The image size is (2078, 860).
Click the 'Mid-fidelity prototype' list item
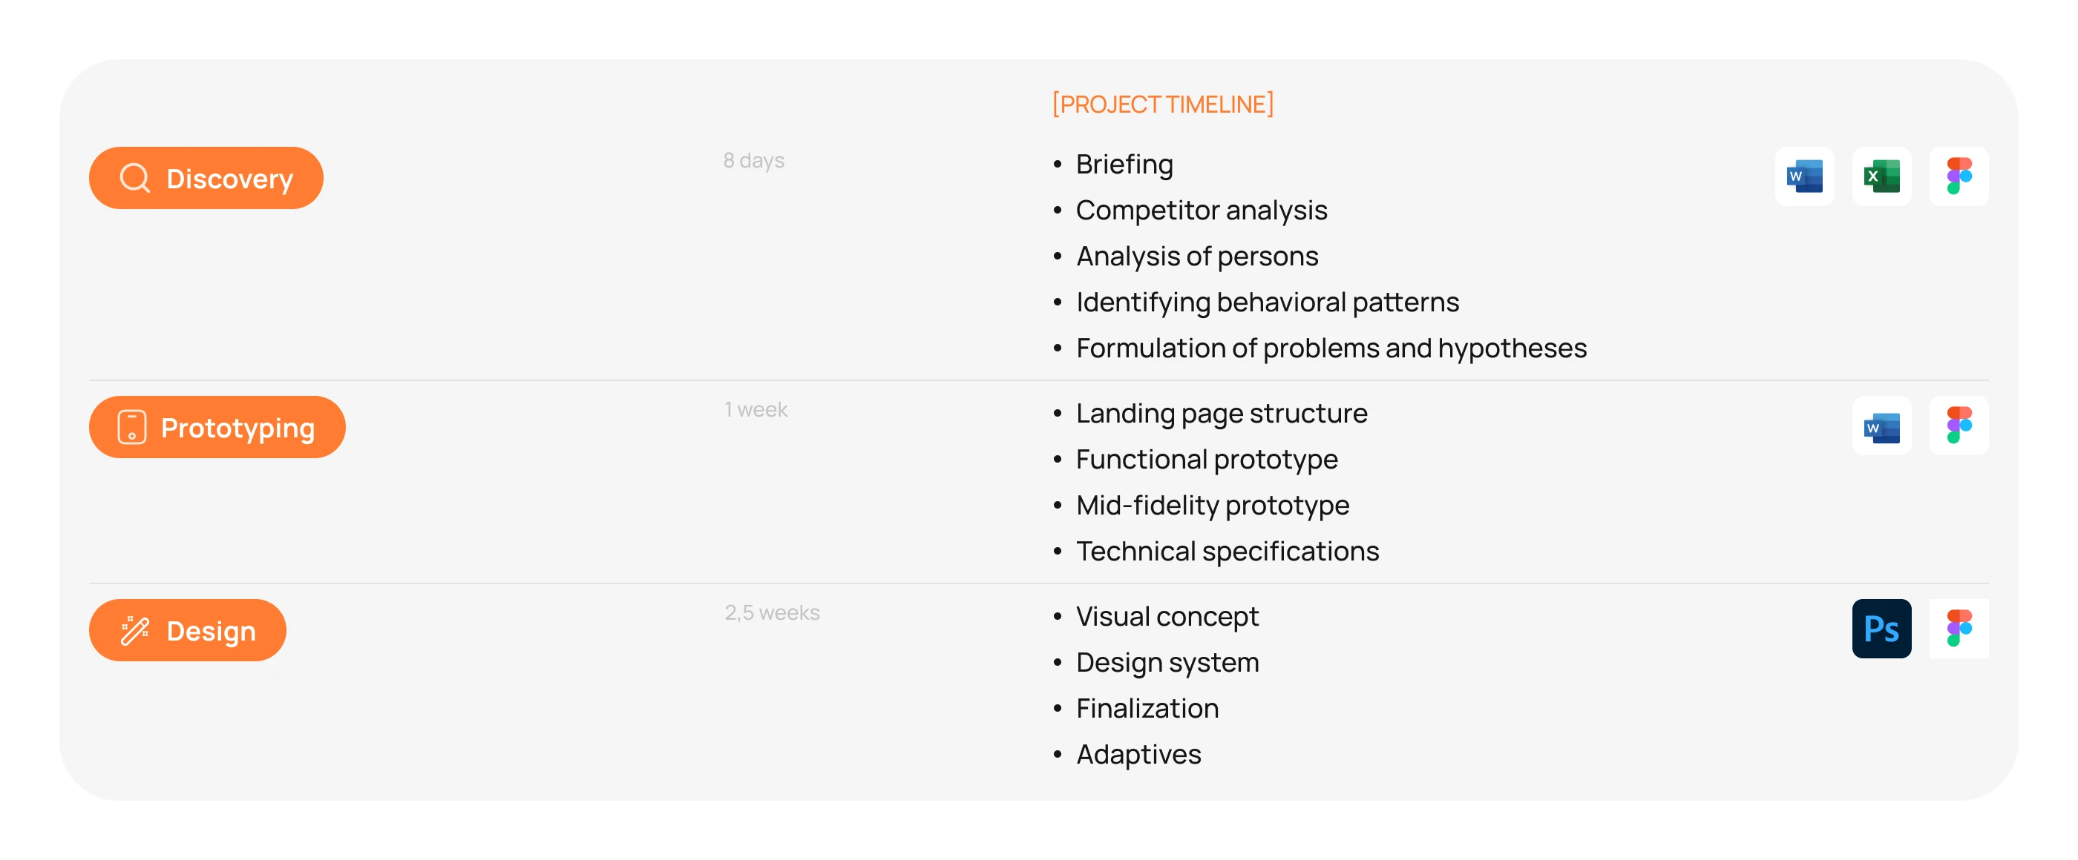(1212, 506)
